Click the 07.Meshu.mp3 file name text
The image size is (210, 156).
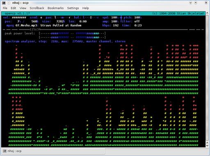[26, 25]
